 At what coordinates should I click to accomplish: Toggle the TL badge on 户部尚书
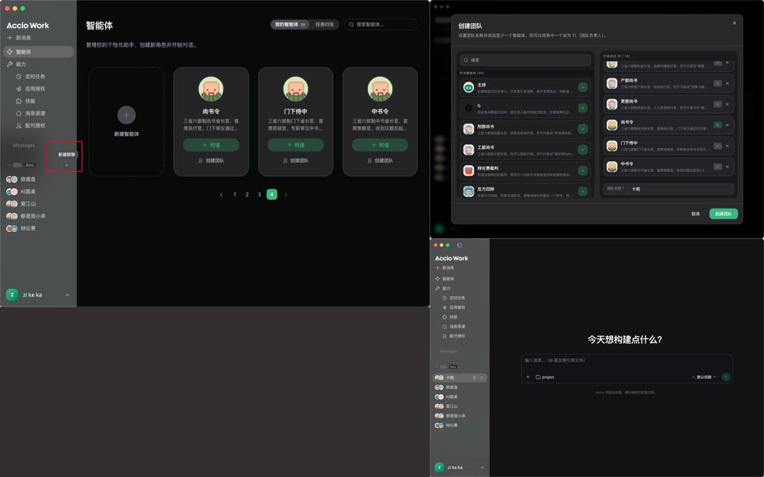718,83
